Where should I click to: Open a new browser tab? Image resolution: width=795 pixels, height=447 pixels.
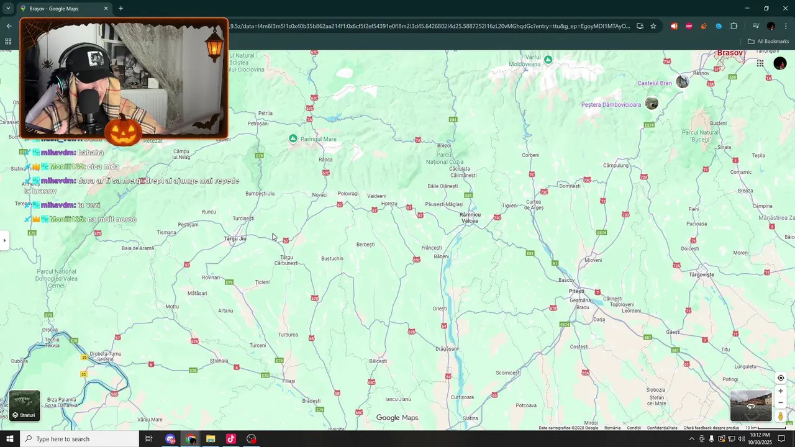tap(120, 9)
